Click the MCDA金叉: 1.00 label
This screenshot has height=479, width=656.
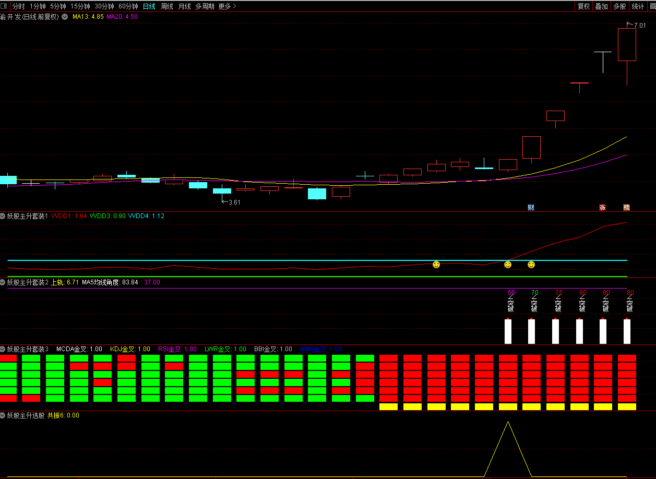(79, 349)
